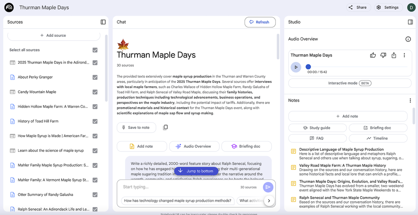Show next suggested questions arrow

tap(269, 201)
